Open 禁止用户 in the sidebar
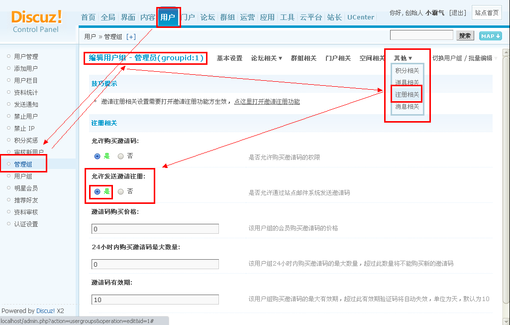This screenshot has height=325, width=510. pos(26,116)
